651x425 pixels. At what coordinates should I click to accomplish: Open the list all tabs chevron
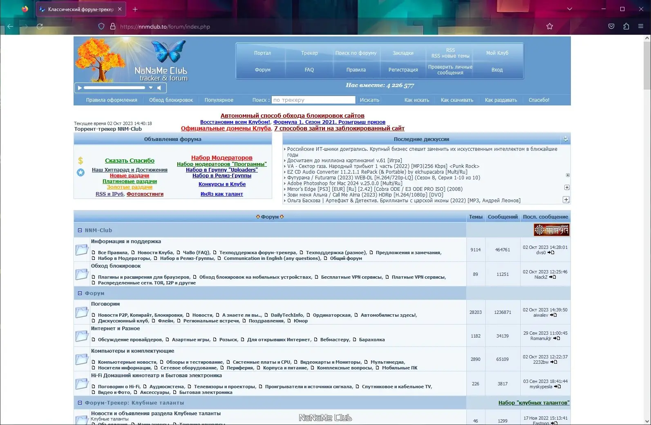coord(570,9)
